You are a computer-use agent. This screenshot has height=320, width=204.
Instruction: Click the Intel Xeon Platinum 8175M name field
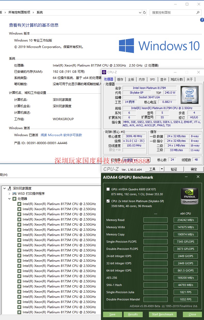(149, 88)
